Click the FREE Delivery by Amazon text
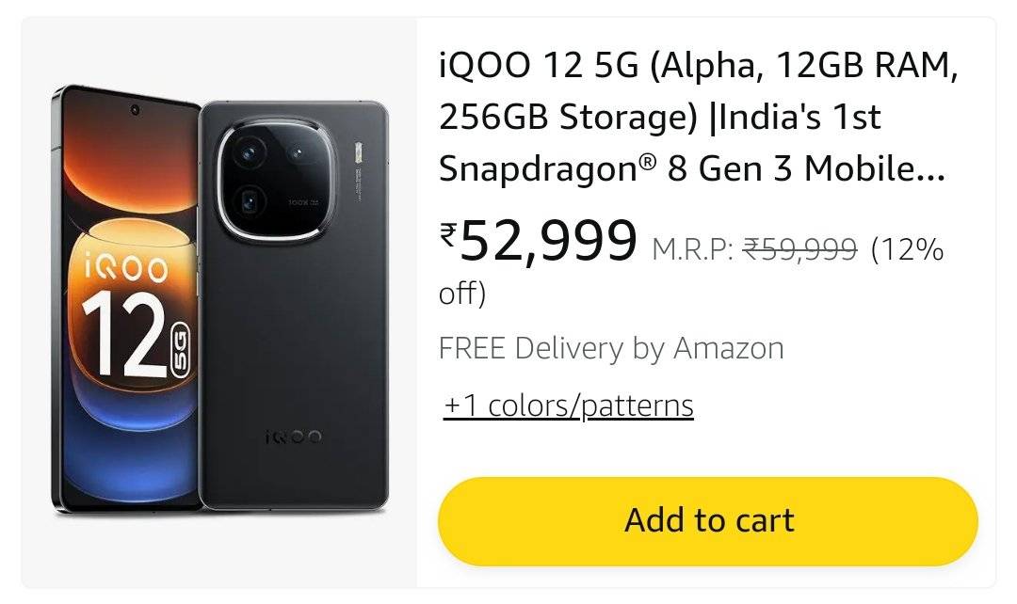The width and height of the screenshot is (1017, 604). (611, 348)
